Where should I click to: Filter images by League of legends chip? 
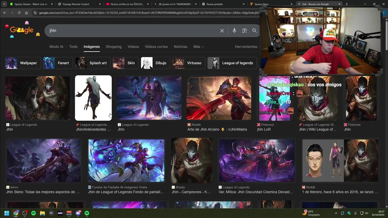click(232, 63)
